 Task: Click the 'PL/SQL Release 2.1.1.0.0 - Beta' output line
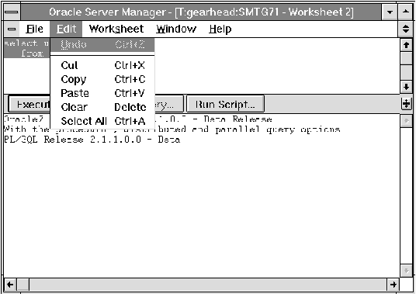[92, 140]
